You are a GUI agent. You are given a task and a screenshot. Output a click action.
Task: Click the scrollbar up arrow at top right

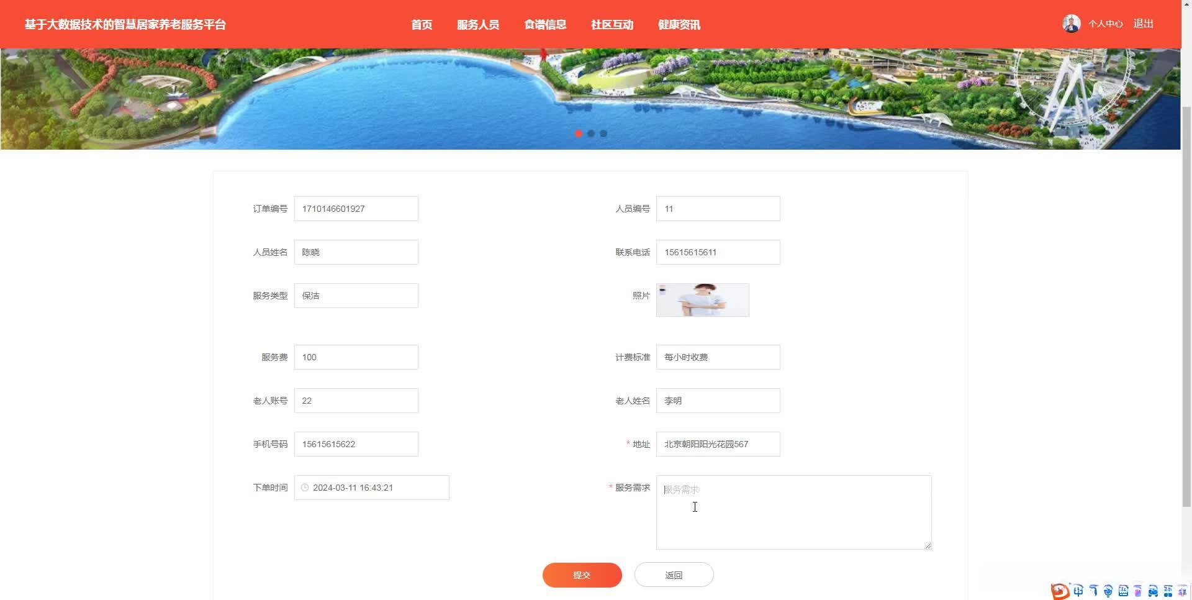[1186, 6]
